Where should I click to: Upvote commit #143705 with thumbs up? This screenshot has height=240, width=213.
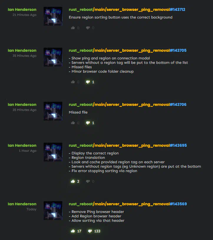pos(73,82)
